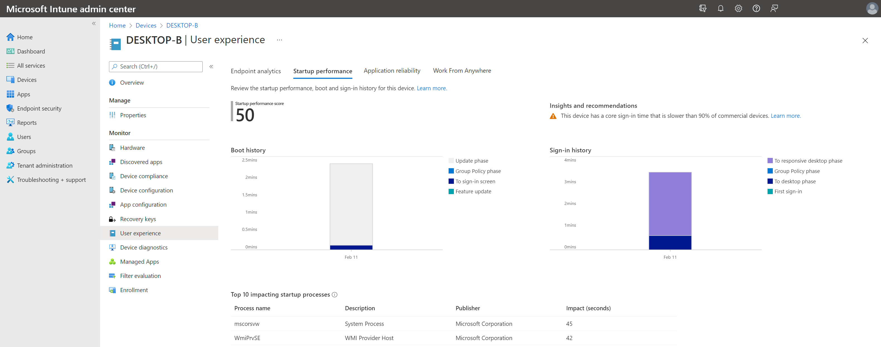Toggle To sign-in screen legend series

click(x=475, y=181)
